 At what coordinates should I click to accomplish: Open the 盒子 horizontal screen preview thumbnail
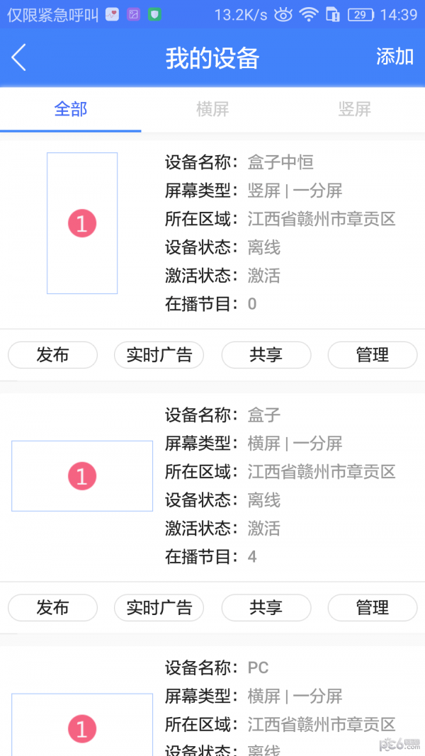tap(82, 475)
